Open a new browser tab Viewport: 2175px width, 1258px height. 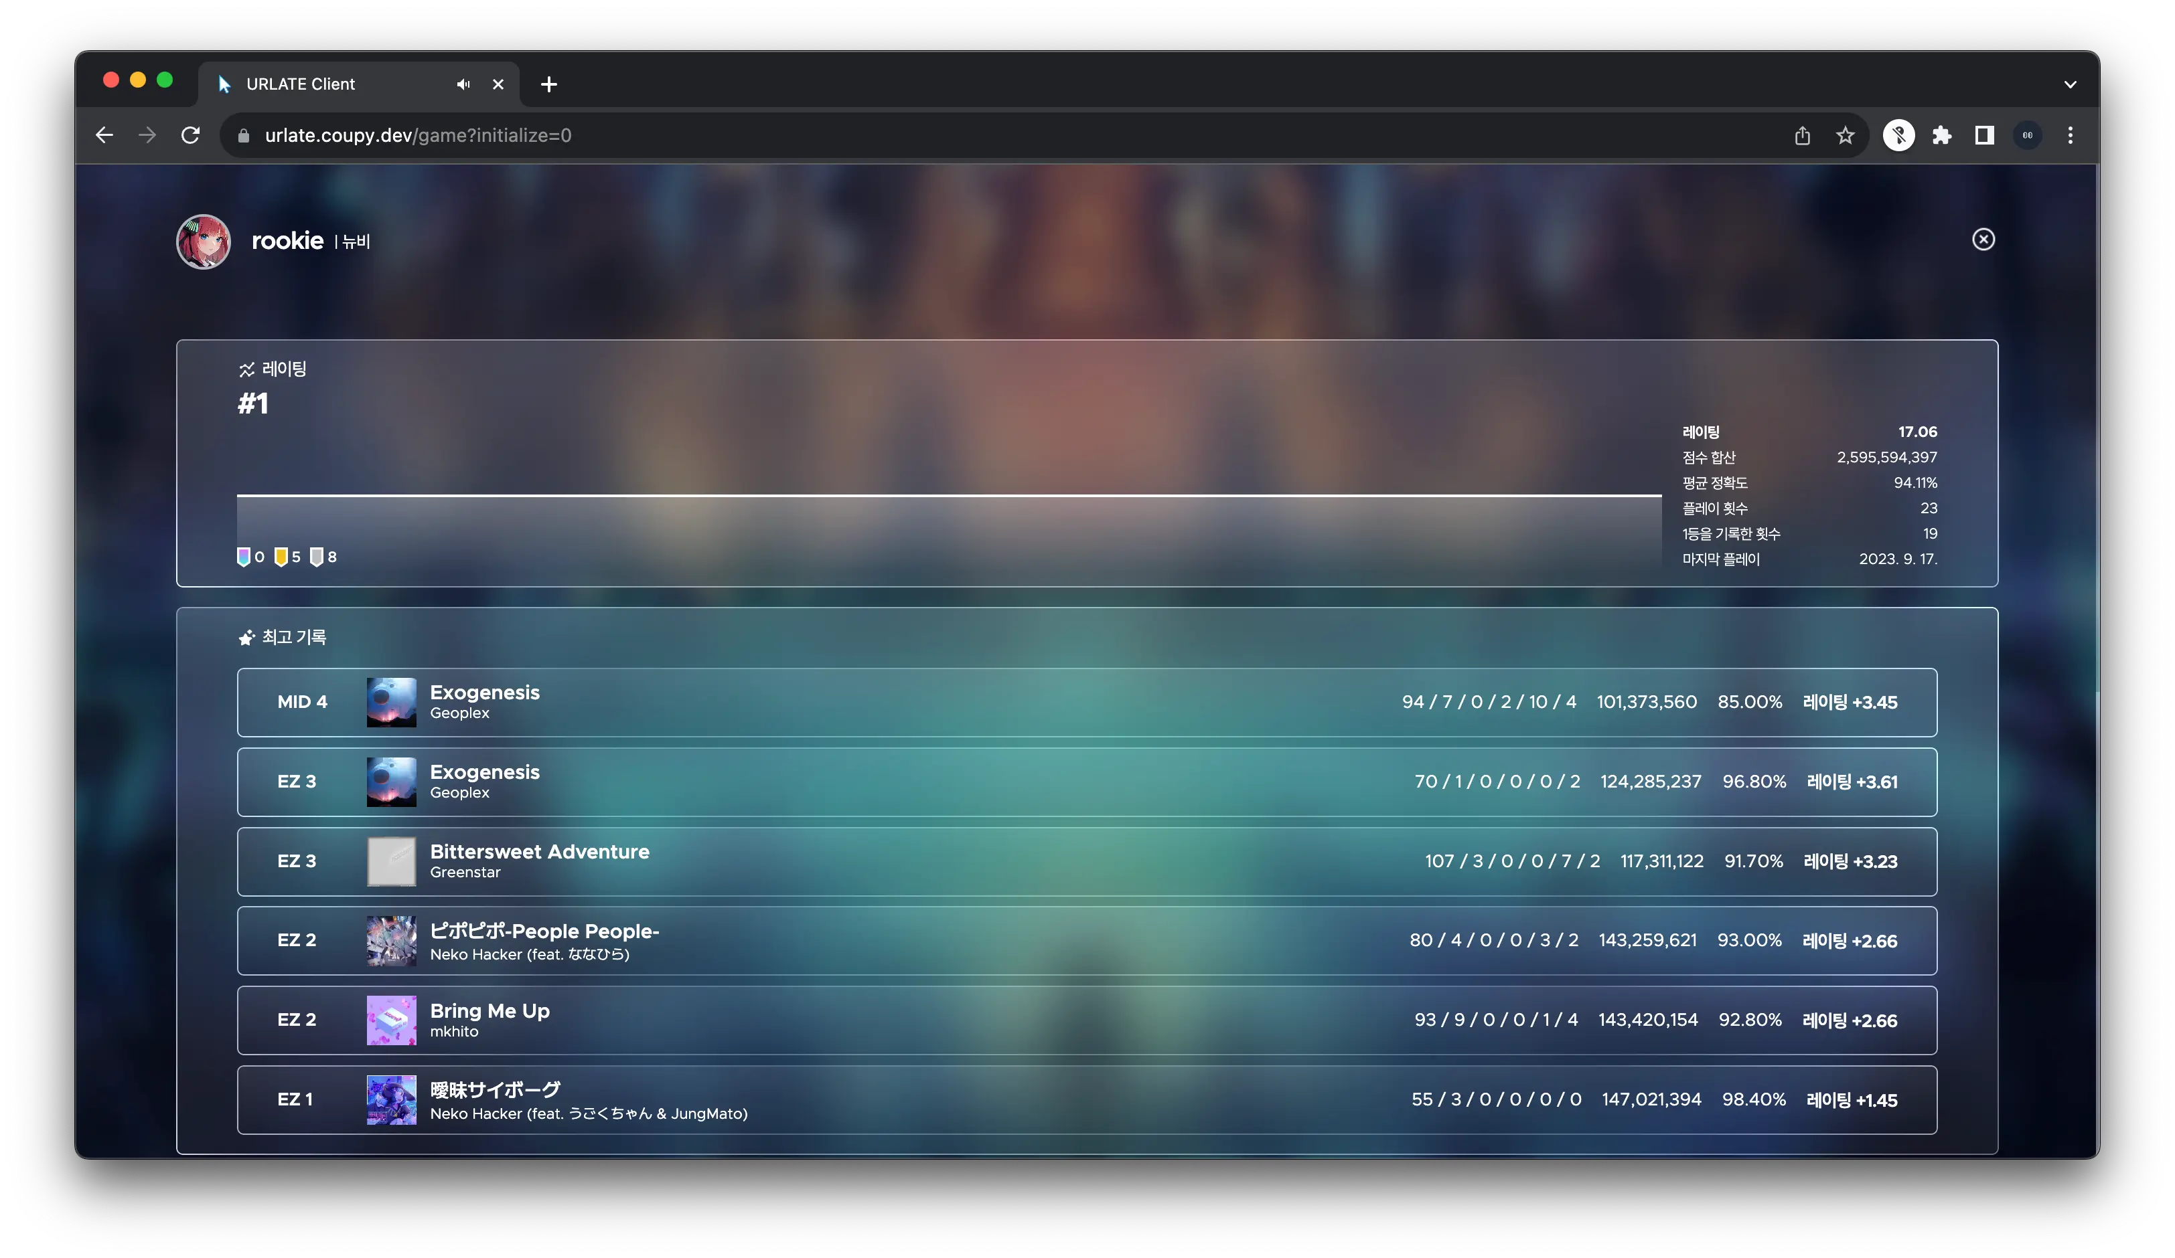click(x=549, y=84)
